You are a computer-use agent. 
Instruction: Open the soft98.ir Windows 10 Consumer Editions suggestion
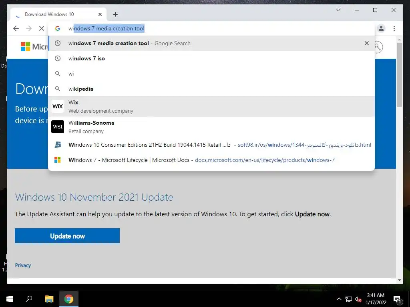coord(211,145)
